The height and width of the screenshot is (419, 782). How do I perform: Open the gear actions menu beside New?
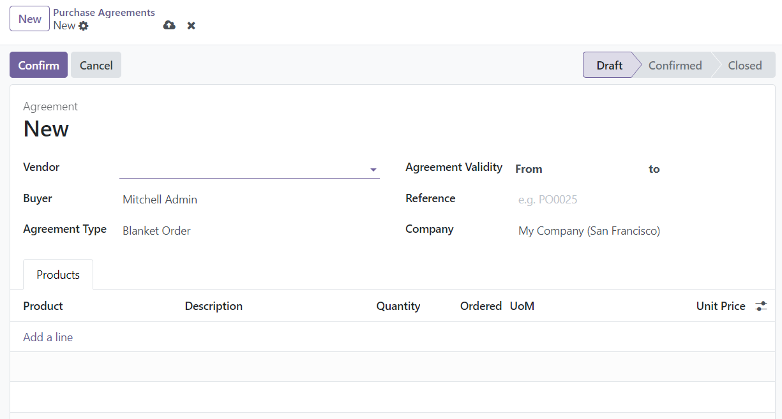pyautogui.click(x=84, y=26)
